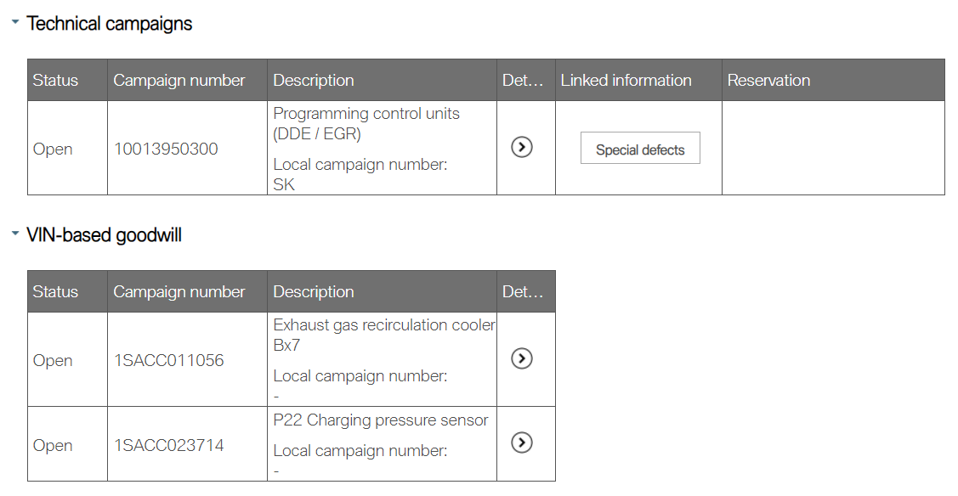Click Campaign number header in goodwill table
The width and height of the screenshot is (958, 496).
[179, 291]
